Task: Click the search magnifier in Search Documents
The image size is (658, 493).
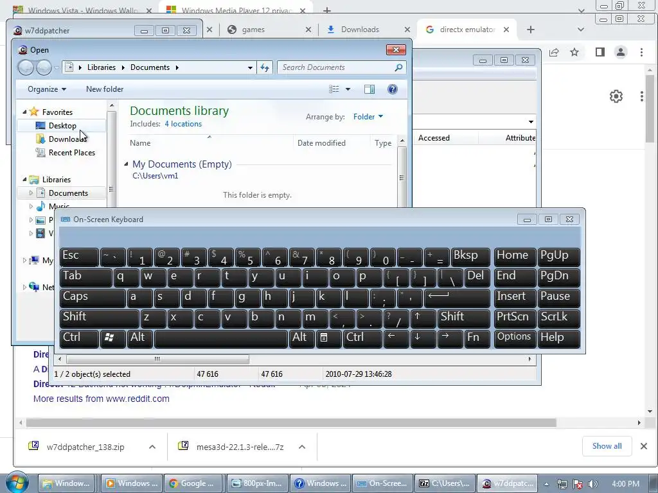Action: [x=398, y=67]
